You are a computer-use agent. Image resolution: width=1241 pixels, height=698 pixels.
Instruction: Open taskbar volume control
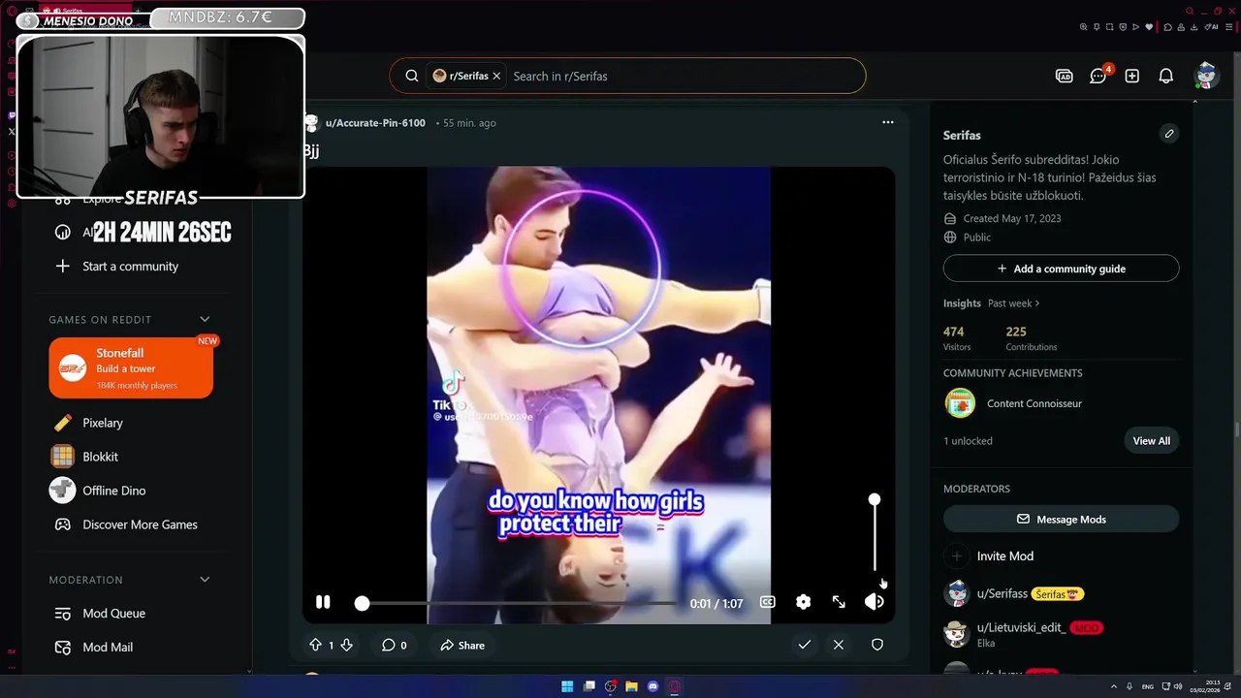pyautogui.click(x=1177, y=686)
